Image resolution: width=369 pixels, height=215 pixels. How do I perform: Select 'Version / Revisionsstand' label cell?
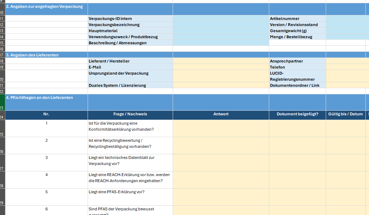297,25
